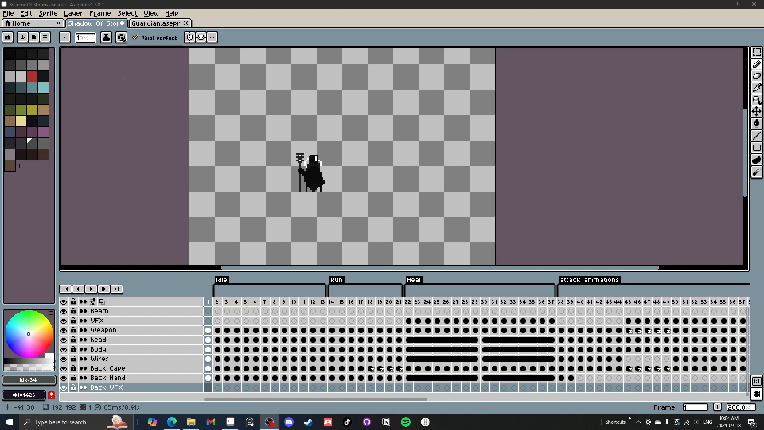Select the Zoom magnifier tool

(x=757, y=100)
